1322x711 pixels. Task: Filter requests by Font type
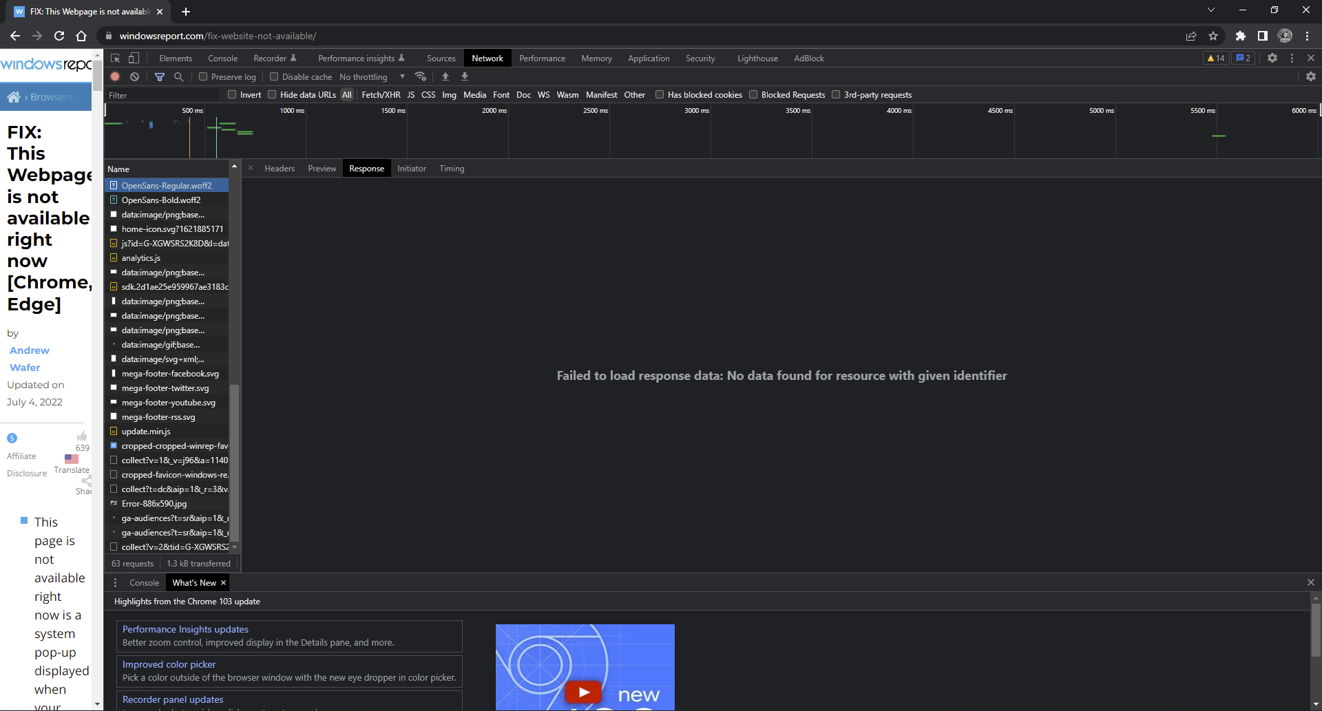click(x=501, y=95)
